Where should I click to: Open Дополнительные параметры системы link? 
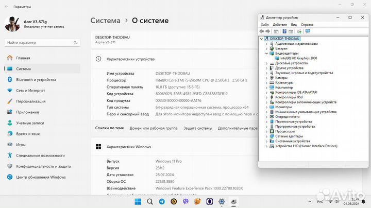point(238,128)
